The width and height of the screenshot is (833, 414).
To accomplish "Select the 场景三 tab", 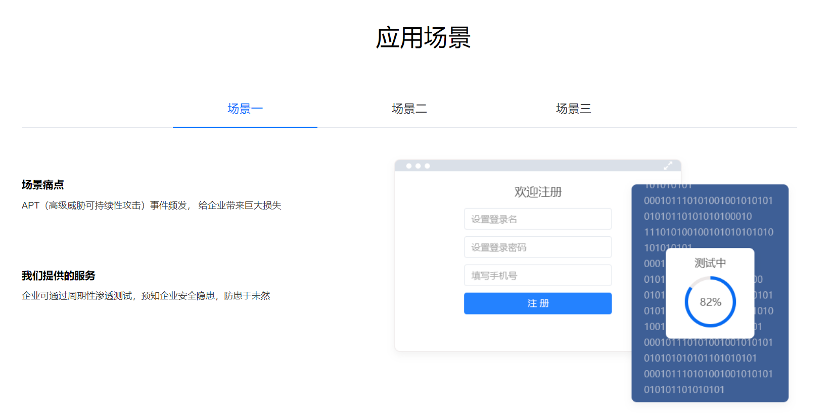I will (x=574, y=109).
